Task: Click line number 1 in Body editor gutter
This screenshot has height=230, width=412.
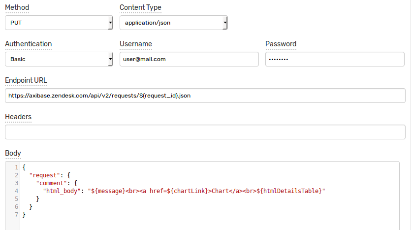Action: tap(16, 167)
